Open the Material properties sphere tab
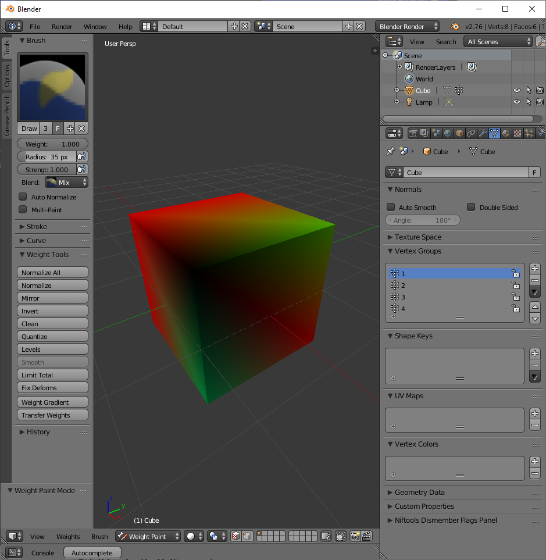This screenshot has width=546, height=560. 506,133
